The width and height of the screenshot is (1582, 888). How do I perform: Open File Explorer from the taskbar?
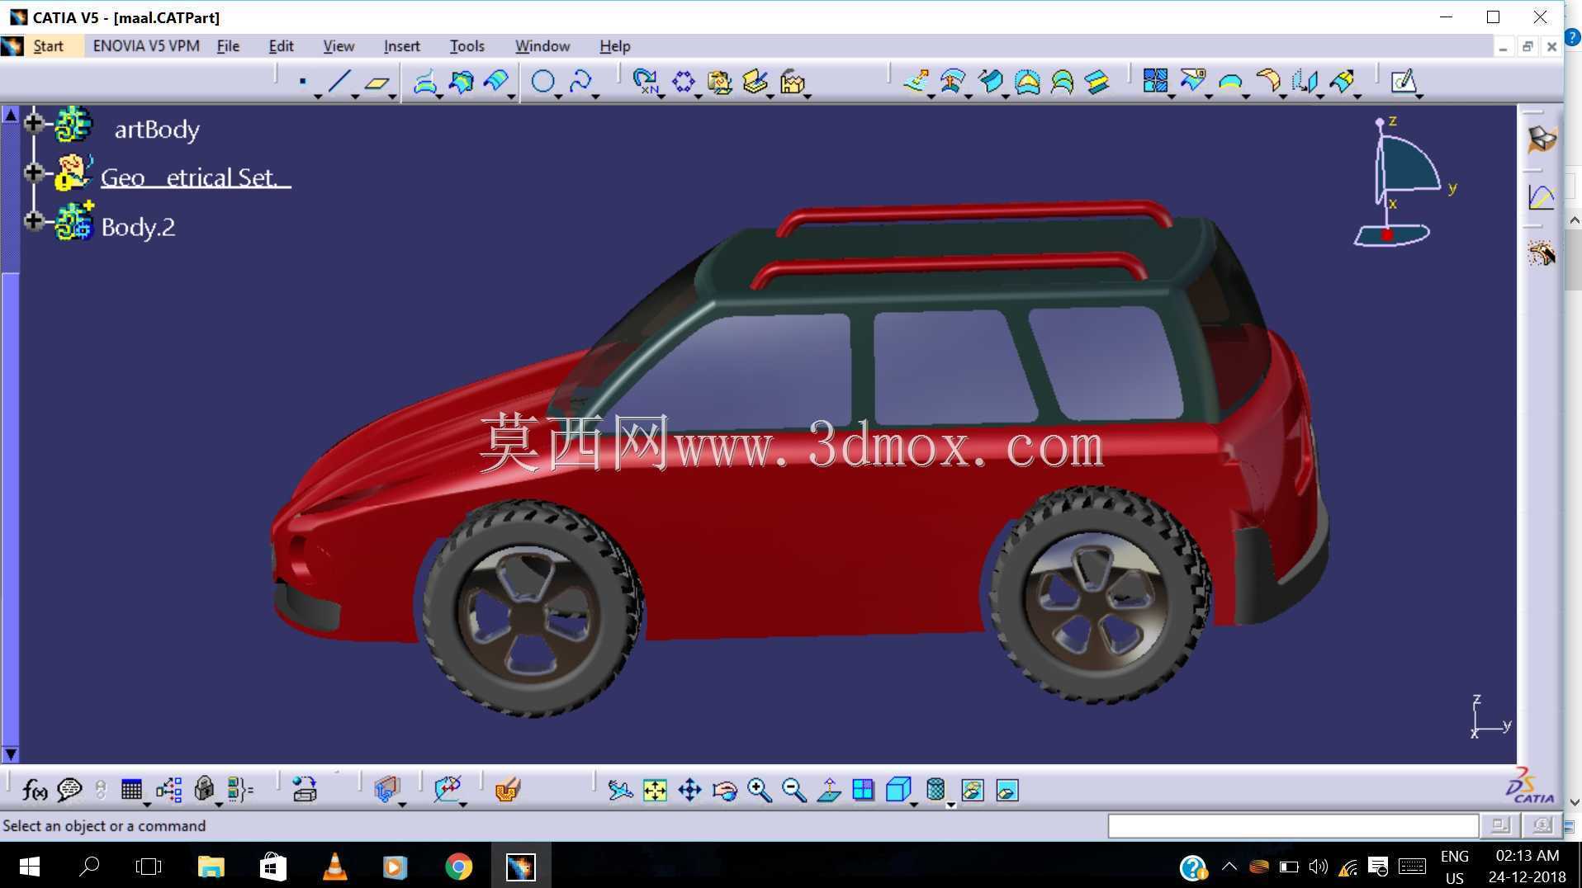click(211, 867)
